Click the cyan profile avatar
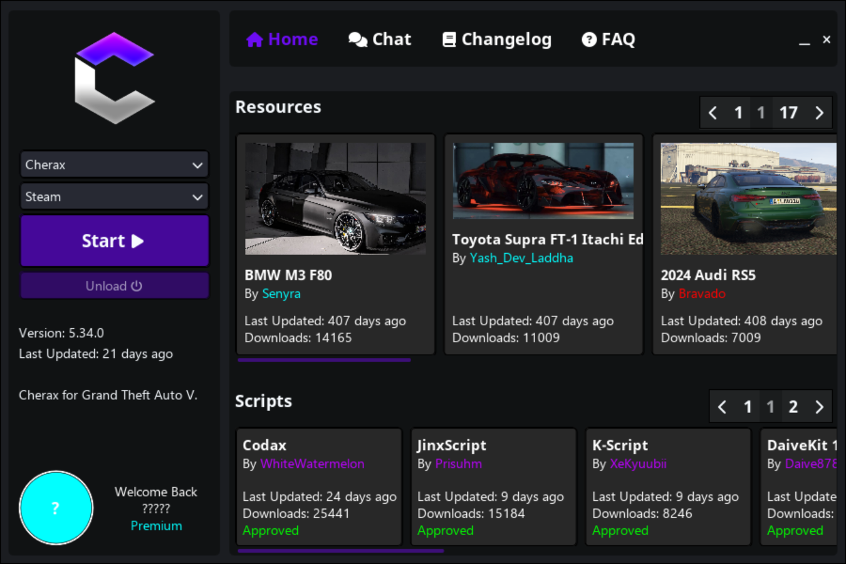This screenshot has width=846, height=564. click(56, 508)
